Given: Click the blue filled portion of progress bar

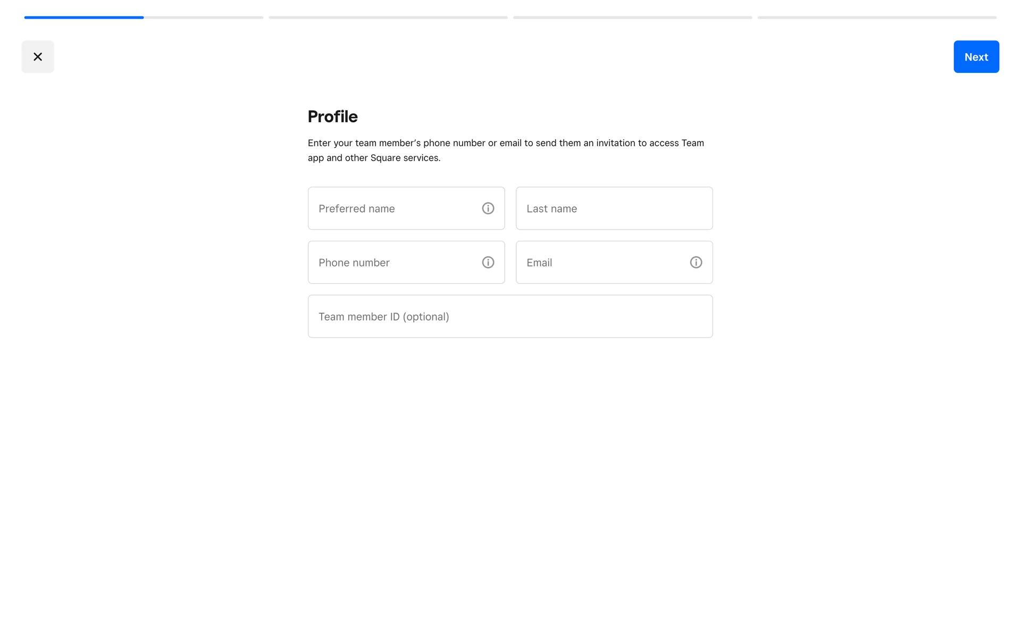Looking at the screenshot, I should 84,18.
